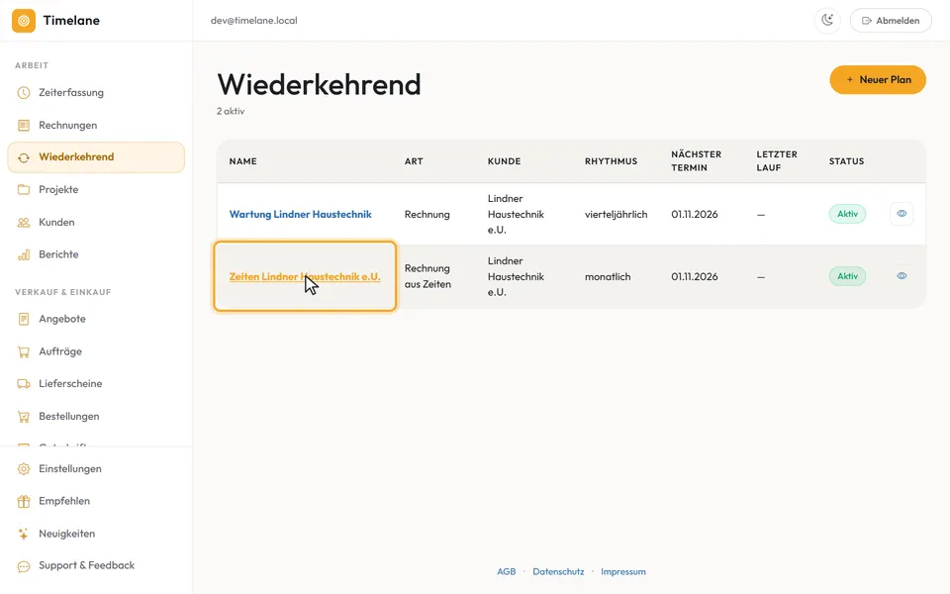Viewport: 950px width, 594px height.
Task: Click the dev@timelane.local account text
Action: tap(254, 21)
